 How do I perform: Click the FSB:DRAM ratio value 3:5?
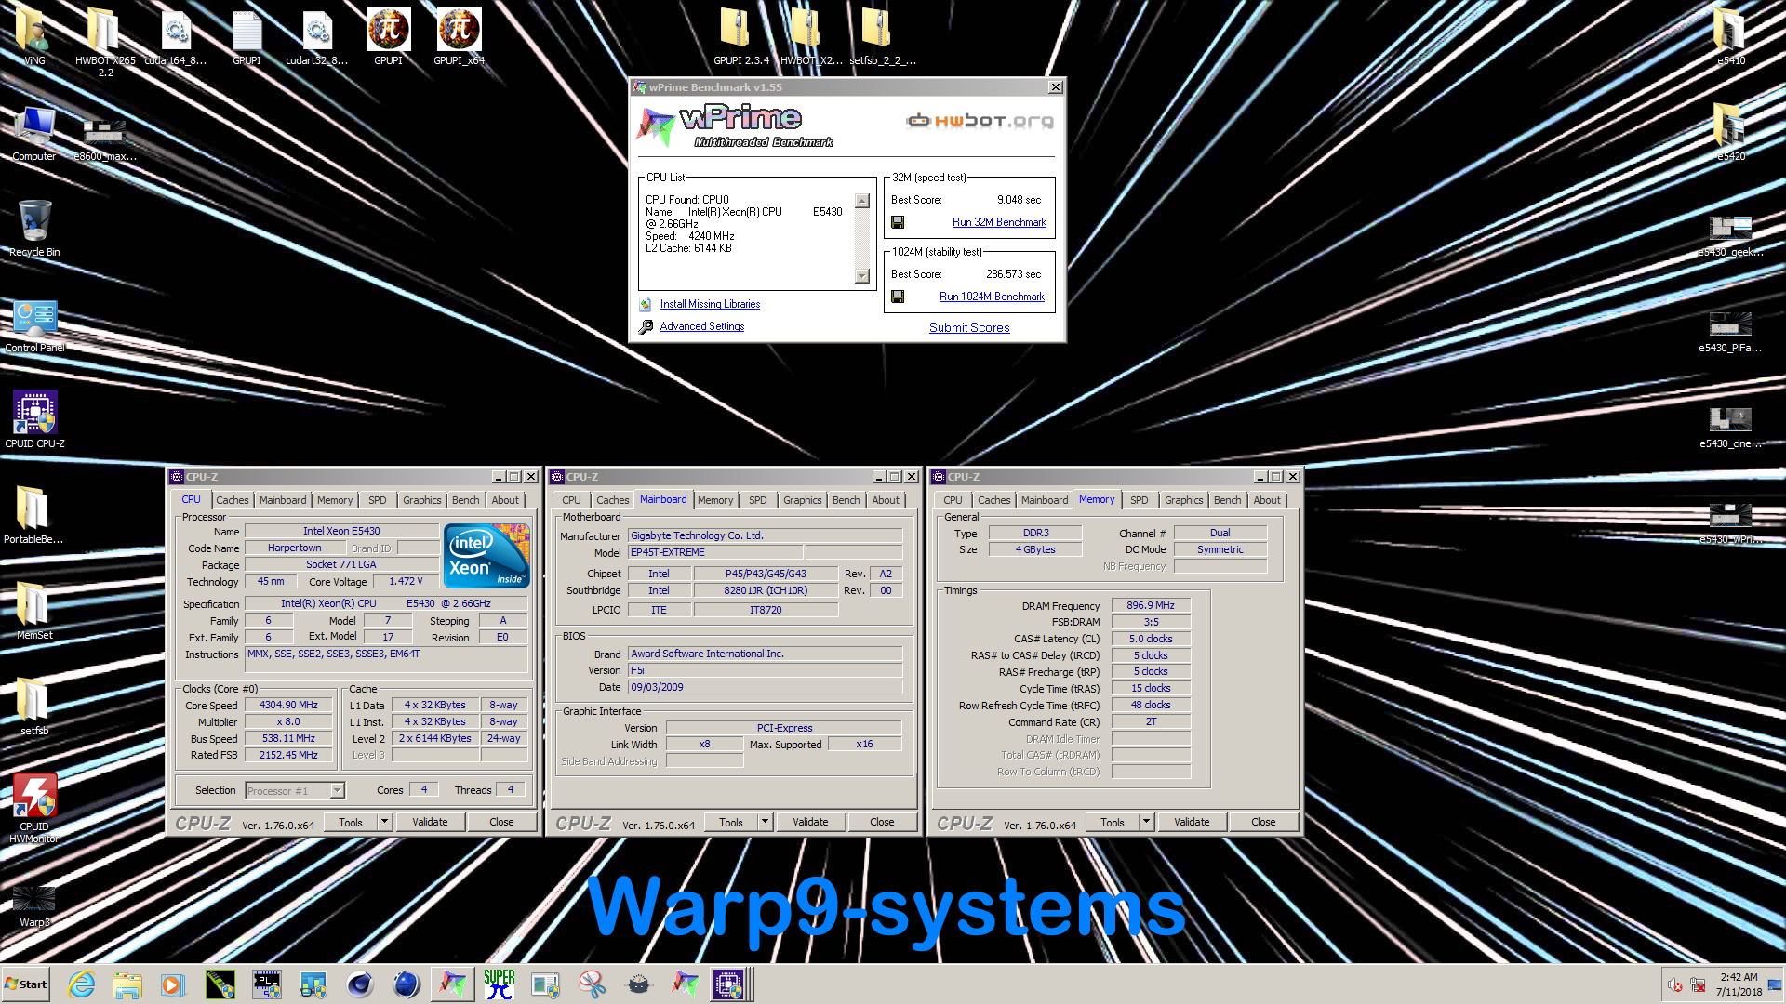(x=1151, y=622)
